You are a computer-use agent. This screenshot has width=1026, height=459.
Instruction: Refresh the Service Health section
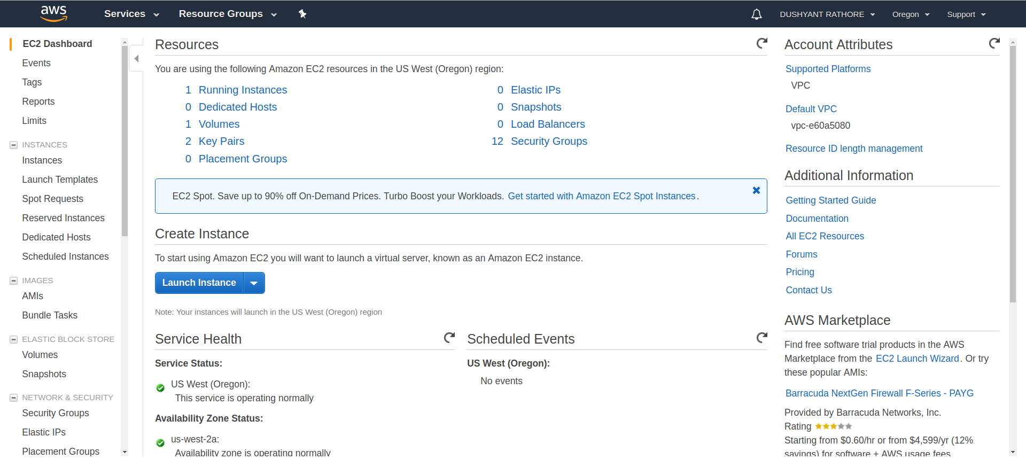coord(449,338)
